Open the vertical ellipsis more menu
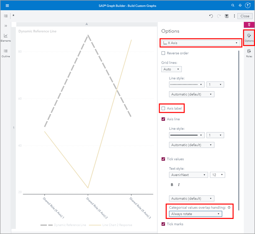 click(x=234, y=16)
